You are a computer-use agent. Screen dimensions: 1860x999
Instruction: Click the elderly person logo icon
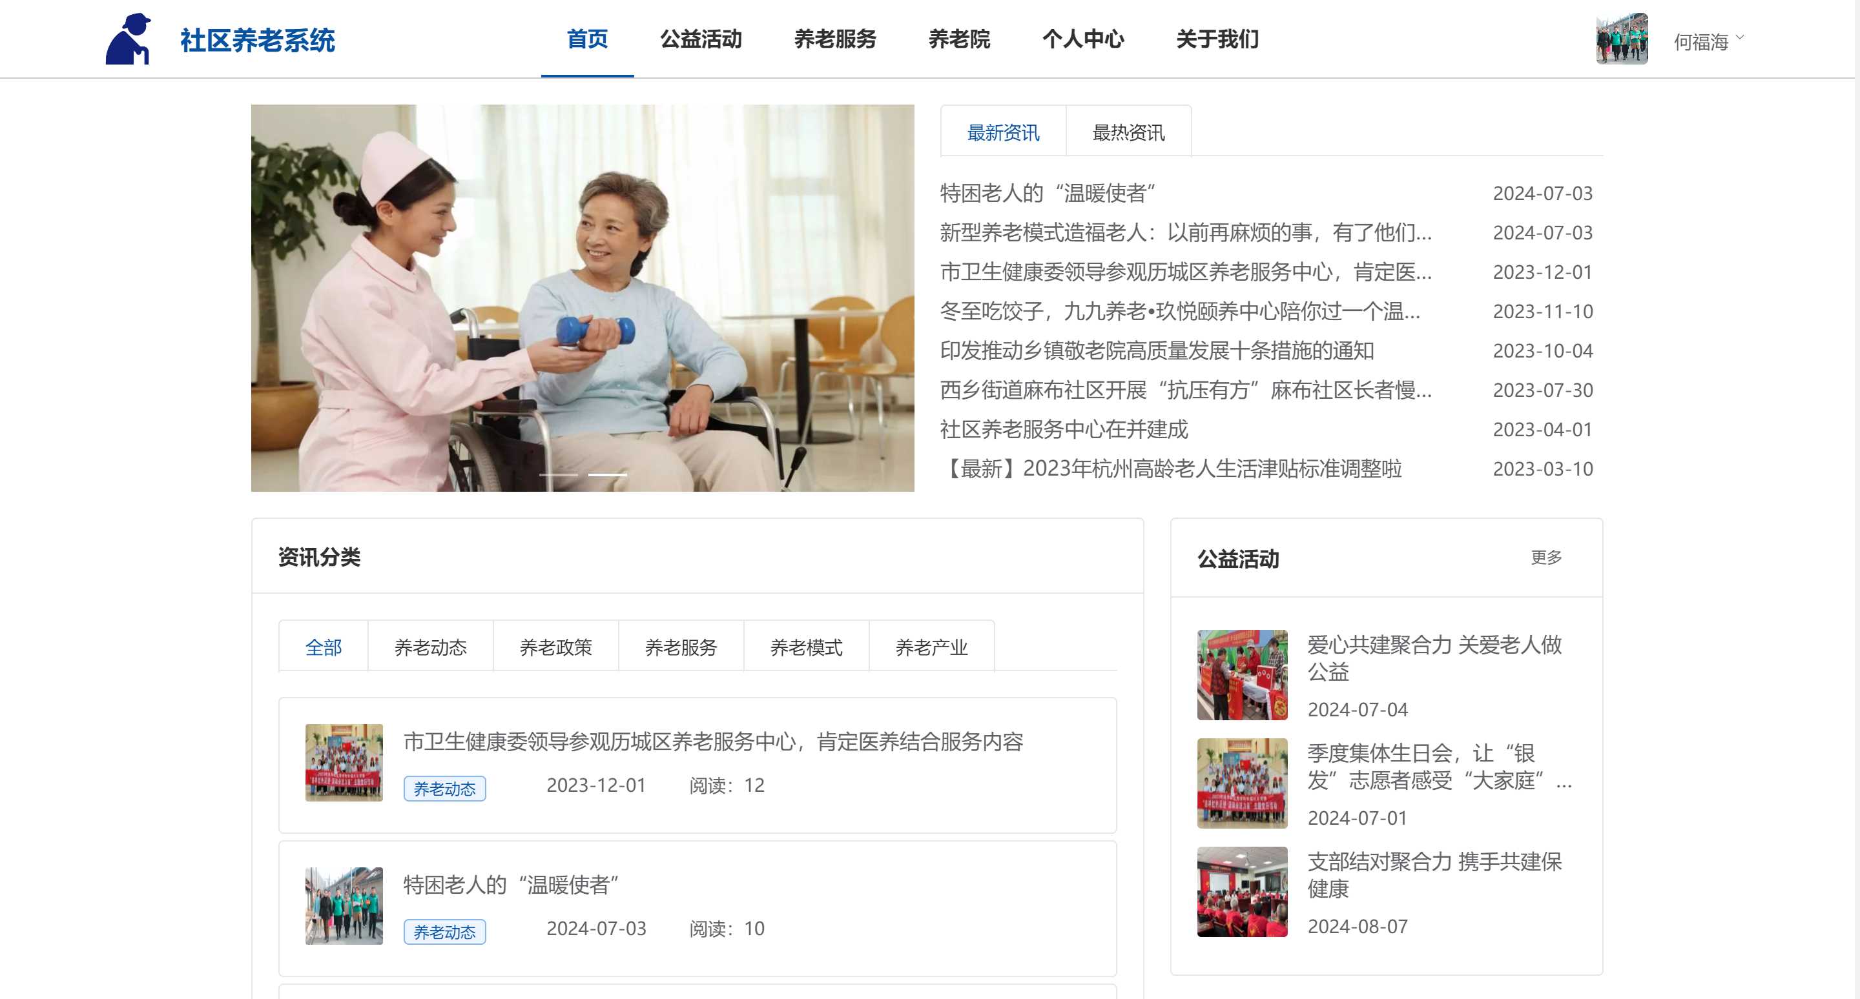129,39
